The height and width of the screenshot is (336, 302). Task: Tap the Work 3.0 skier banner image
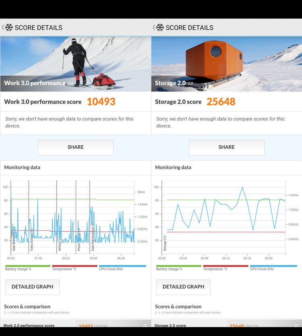coord(76,64)
